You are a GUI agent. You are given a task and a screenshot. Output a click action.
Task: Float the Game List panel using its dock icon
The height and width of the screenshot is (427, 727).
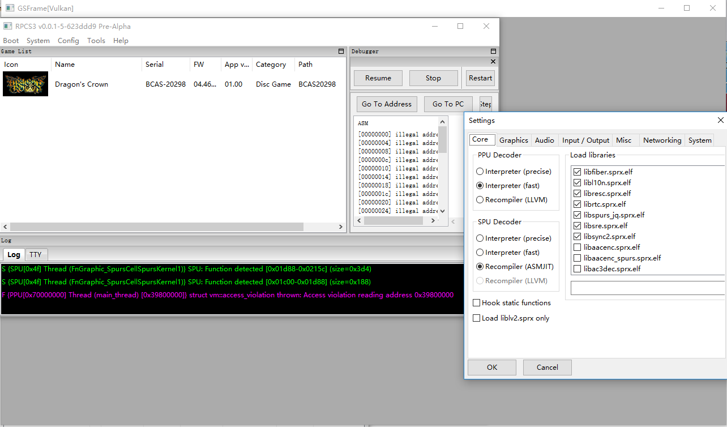click(341, 52)
